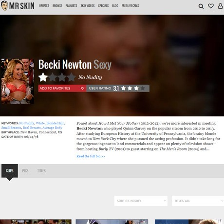Open the Blog menu item
This screenshot has width=224, height=224.
pos(115,6)
